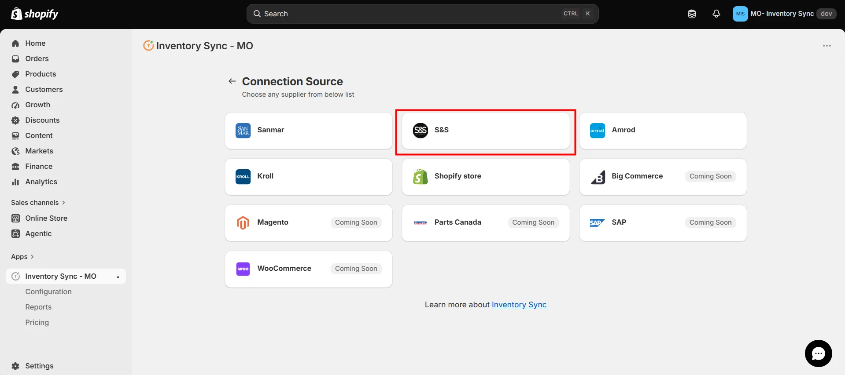Expand the Sales channels section

pyautogui.click(x=38, y=203)
